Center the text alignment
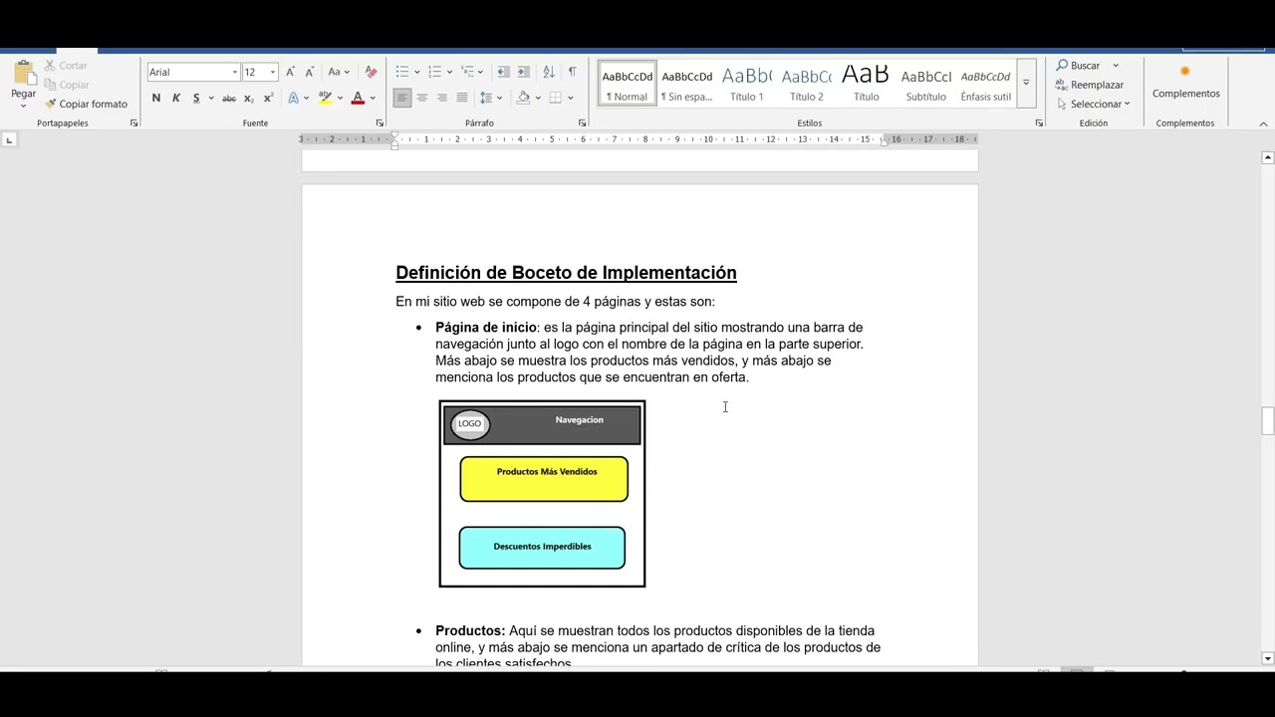Image resolution: width=1275 pixels, height=717 pixels. (x=422, y=98)
